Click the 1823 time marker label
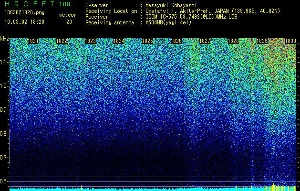 point(90,41)
